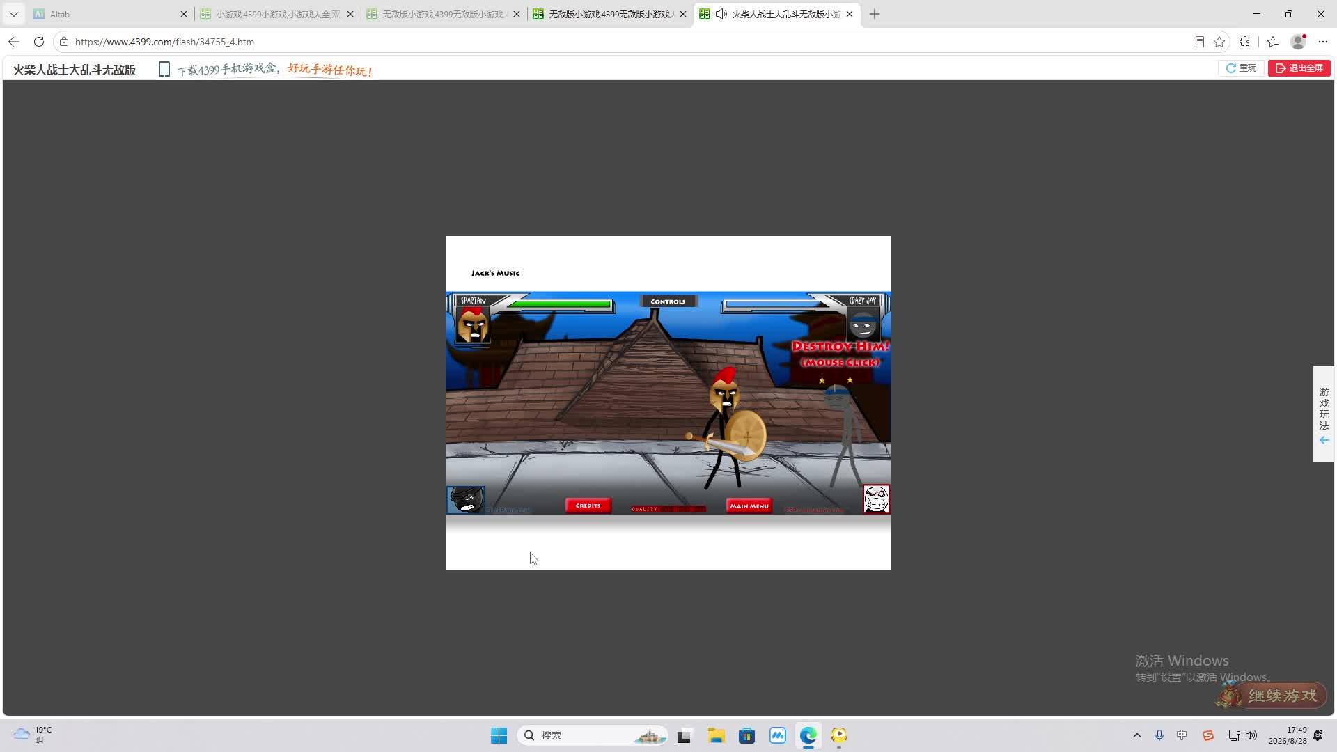The height and width of the screenshot is (752, 1337).
Task: Close the Altab tab
Action: click(184, 14)
